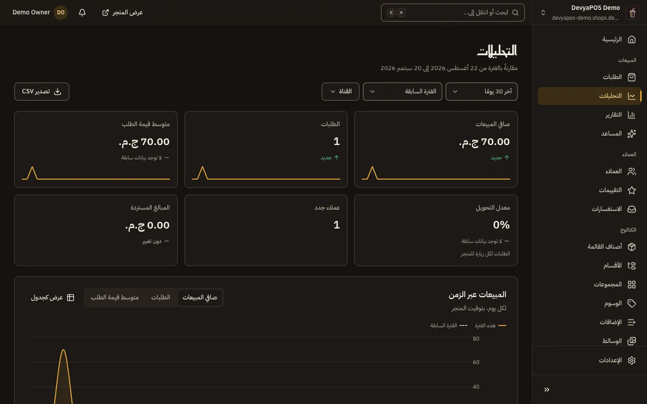The width and height of the screenshot is (647, 404).
Task: Click the الفترة السابقة dashed legend entry
Action: click(x=449, y=325)
